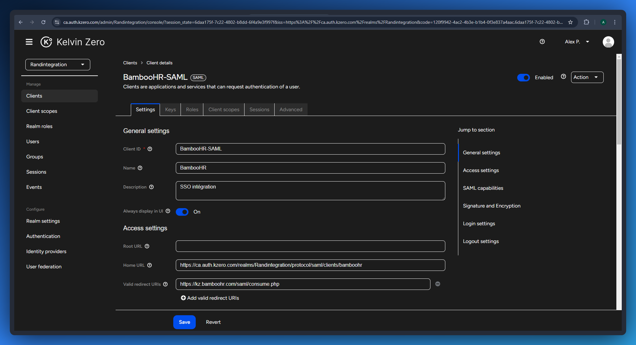Click Add valid redirect URIs

(x=210, y=298)
